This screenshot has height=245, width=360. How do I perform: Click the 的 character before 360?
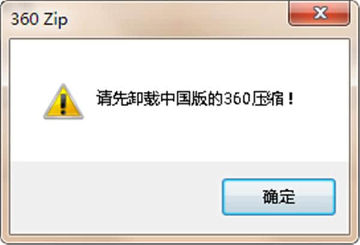coord(216,99)
